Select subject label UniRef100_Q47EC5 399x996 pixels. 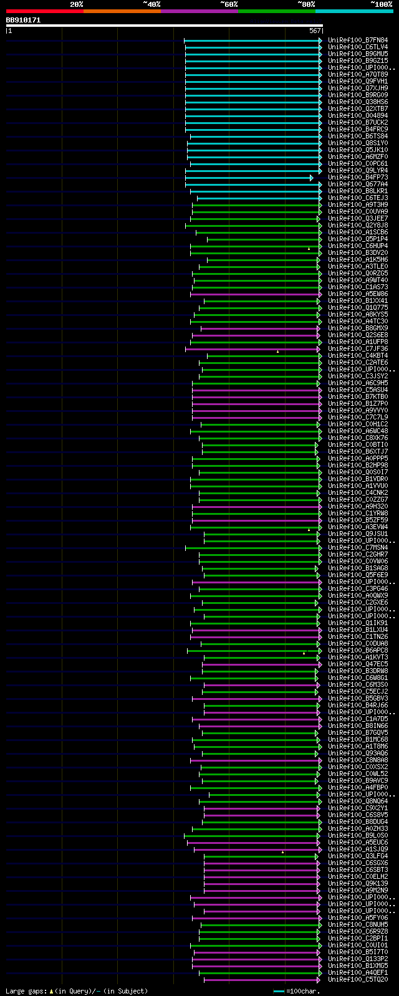click(x=358, y=664)
